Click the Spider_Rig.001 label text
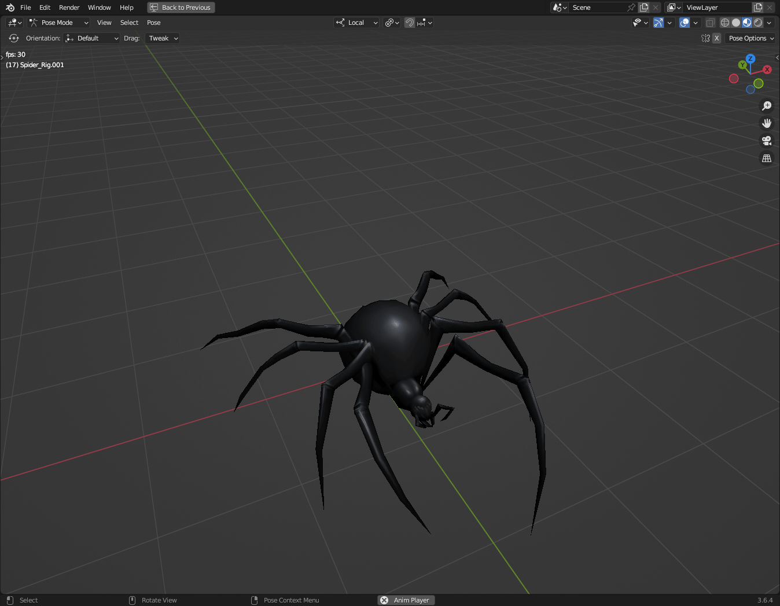This screenshot has width=780, height=606. 42,65
